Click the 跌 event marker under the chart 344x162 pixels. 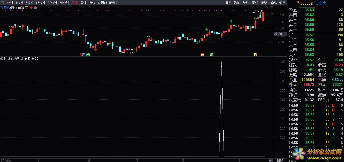point(88,54)
